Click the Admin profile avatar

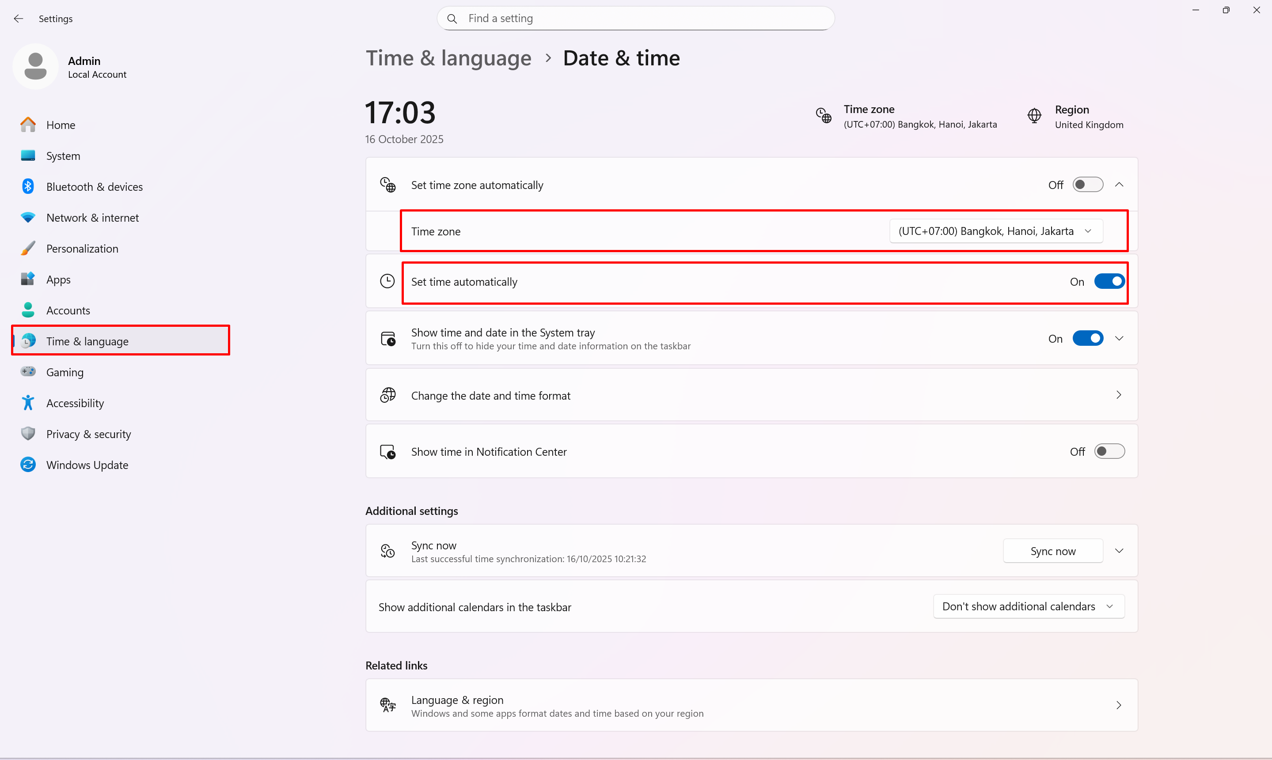35,67
